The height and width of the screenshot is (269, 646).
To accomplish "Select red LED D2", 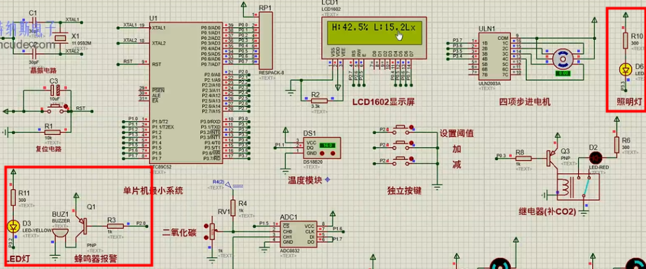I will click(x=595, y=157).
